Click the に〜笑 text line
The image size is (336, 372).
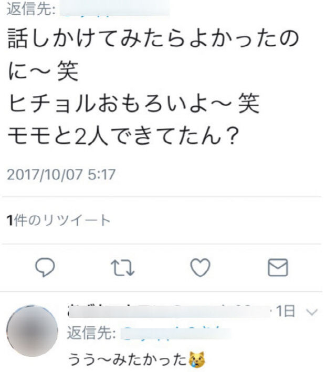click(x=44, y=71)
